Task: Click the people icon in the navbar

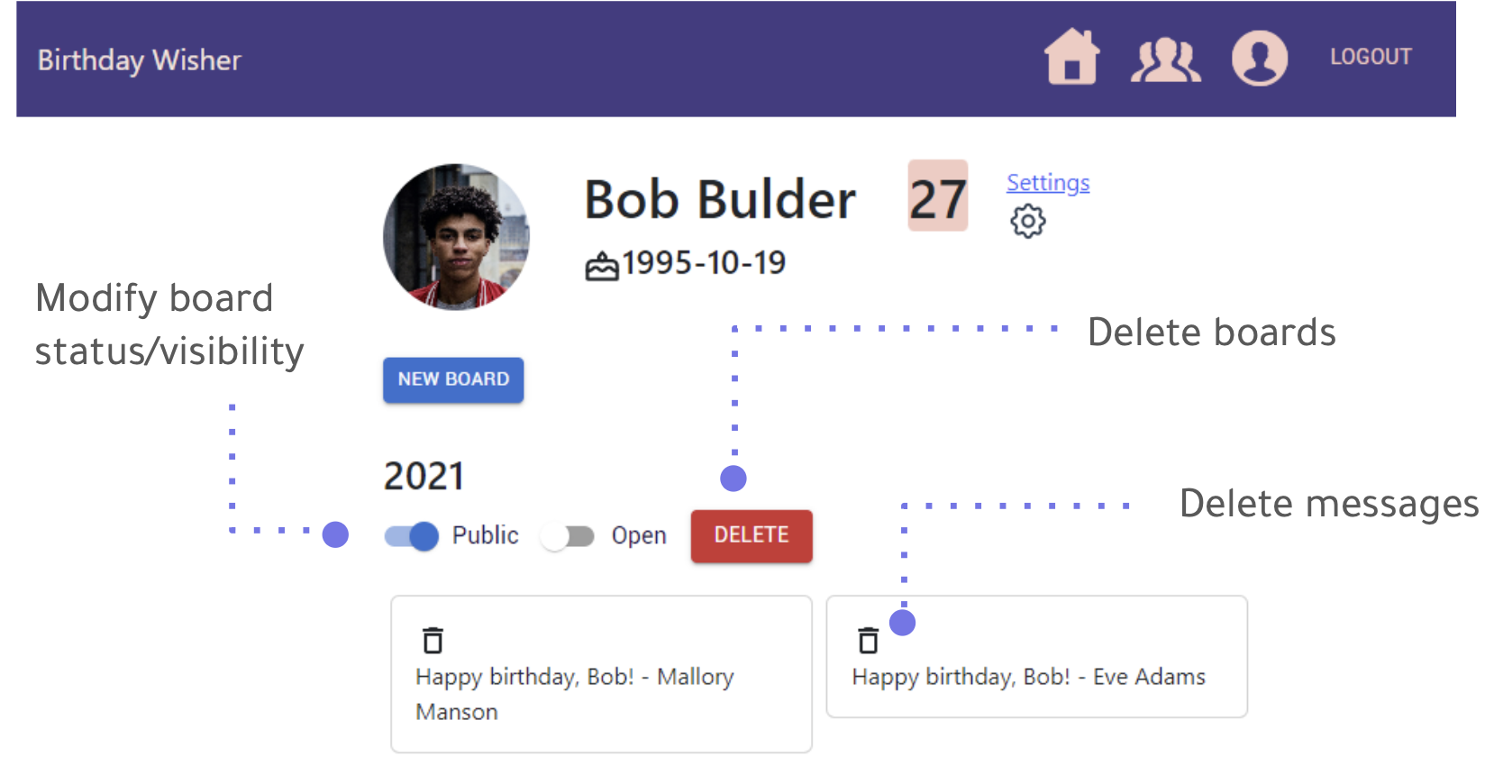Action: [x=1166, y=58]
